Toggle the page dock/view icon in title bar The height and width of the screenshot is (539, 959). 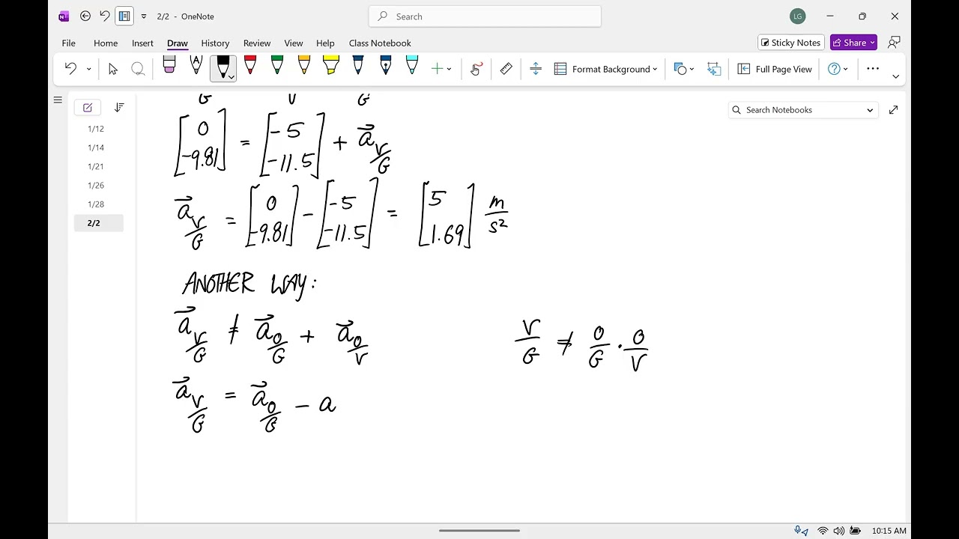pyautogui.click(x=124, y=16)
